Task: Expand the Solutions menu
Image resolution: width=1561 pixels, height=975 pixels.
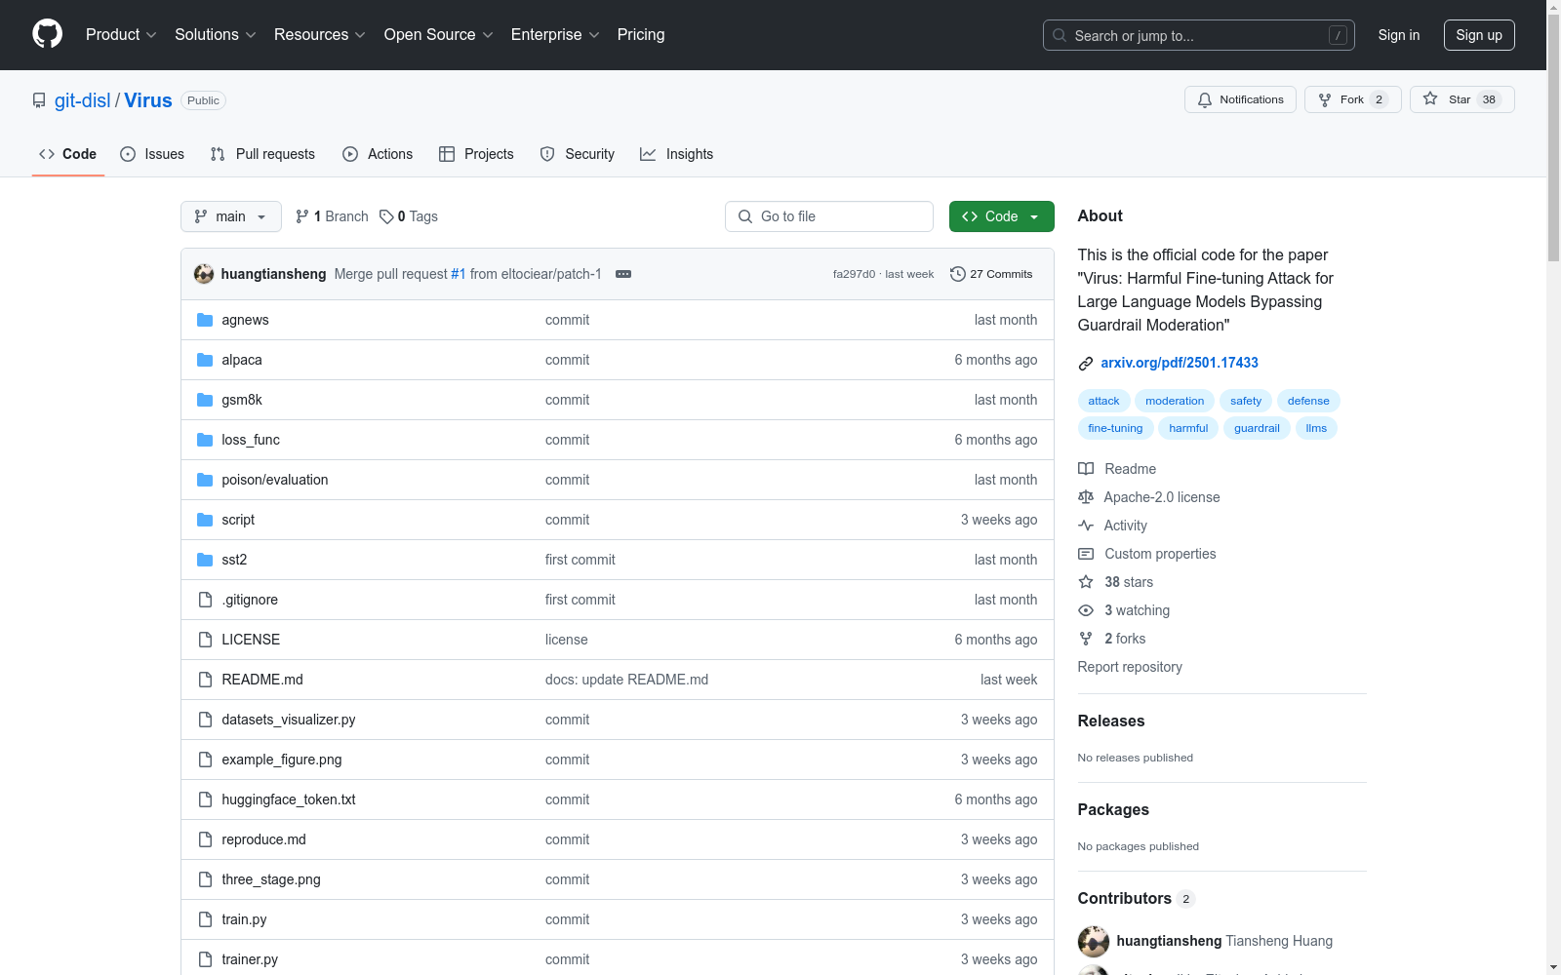Action: [216, 34]
